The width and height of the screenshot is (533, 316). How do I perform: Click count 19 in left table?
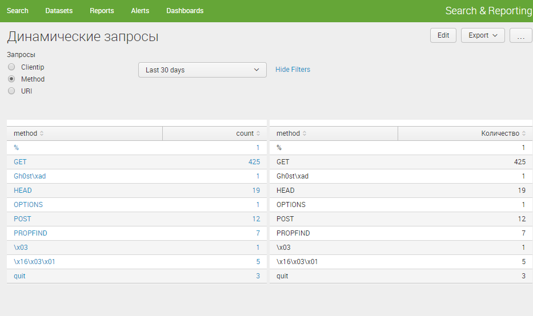(257, 191)
